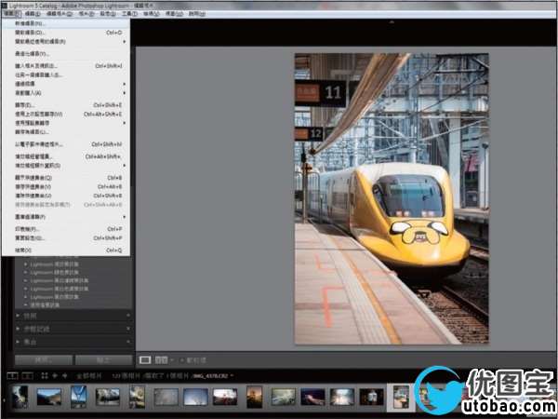The width and height of the screenshot is (558, 419).
Task: Add a new snapshot with plus icon
Action: pyautogui.click(x=128, y=316)
